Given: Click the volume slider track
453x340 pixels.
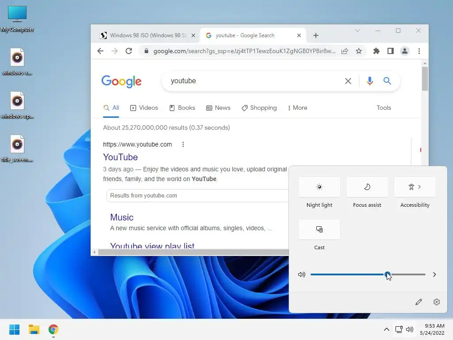Looking at the screenshot, I should [368, 274].
